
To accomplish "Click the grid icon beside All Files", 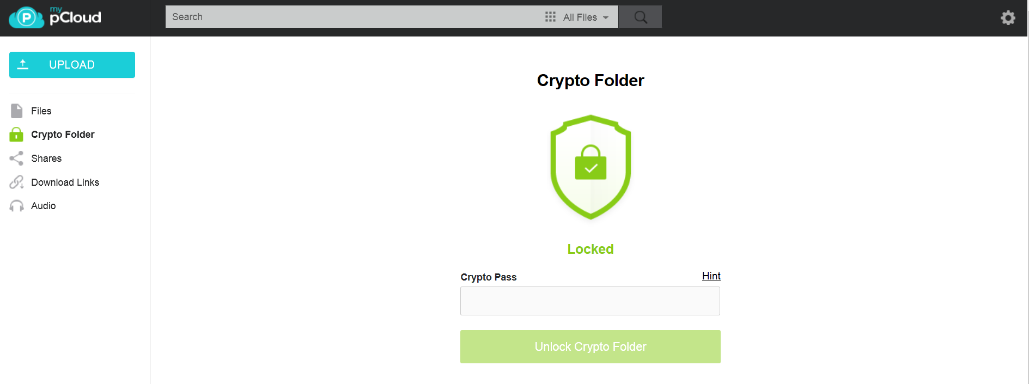I will 550,17.
